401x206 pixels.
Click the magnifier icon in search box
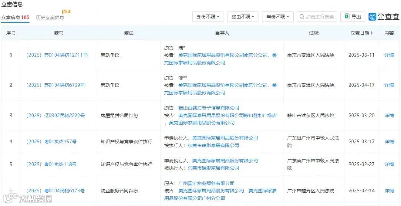tap(302, 17)
